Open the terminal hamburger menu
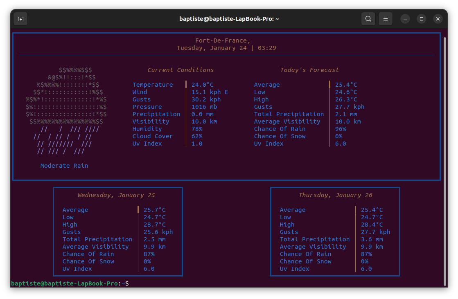This screenshot has width=458, height=299. 385,19
